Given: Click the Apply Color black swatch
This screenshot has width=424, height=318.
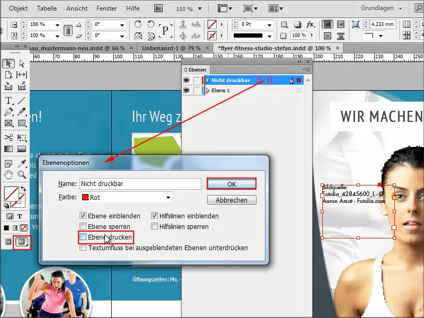Looking at the screenshot, I should 6,228.
